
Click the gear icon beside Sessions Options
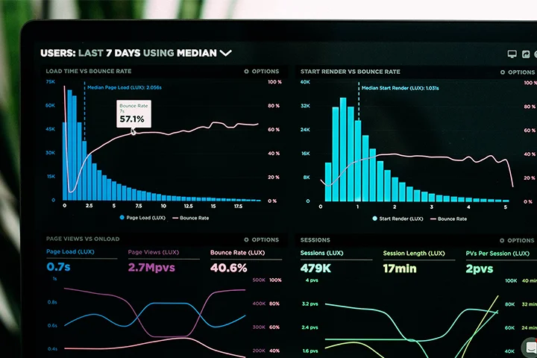(x=502, y=240)
